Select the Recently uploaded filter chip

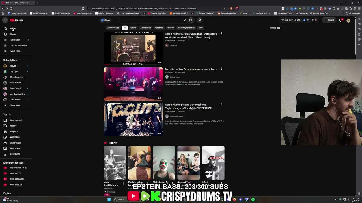[x=186, y=28]
